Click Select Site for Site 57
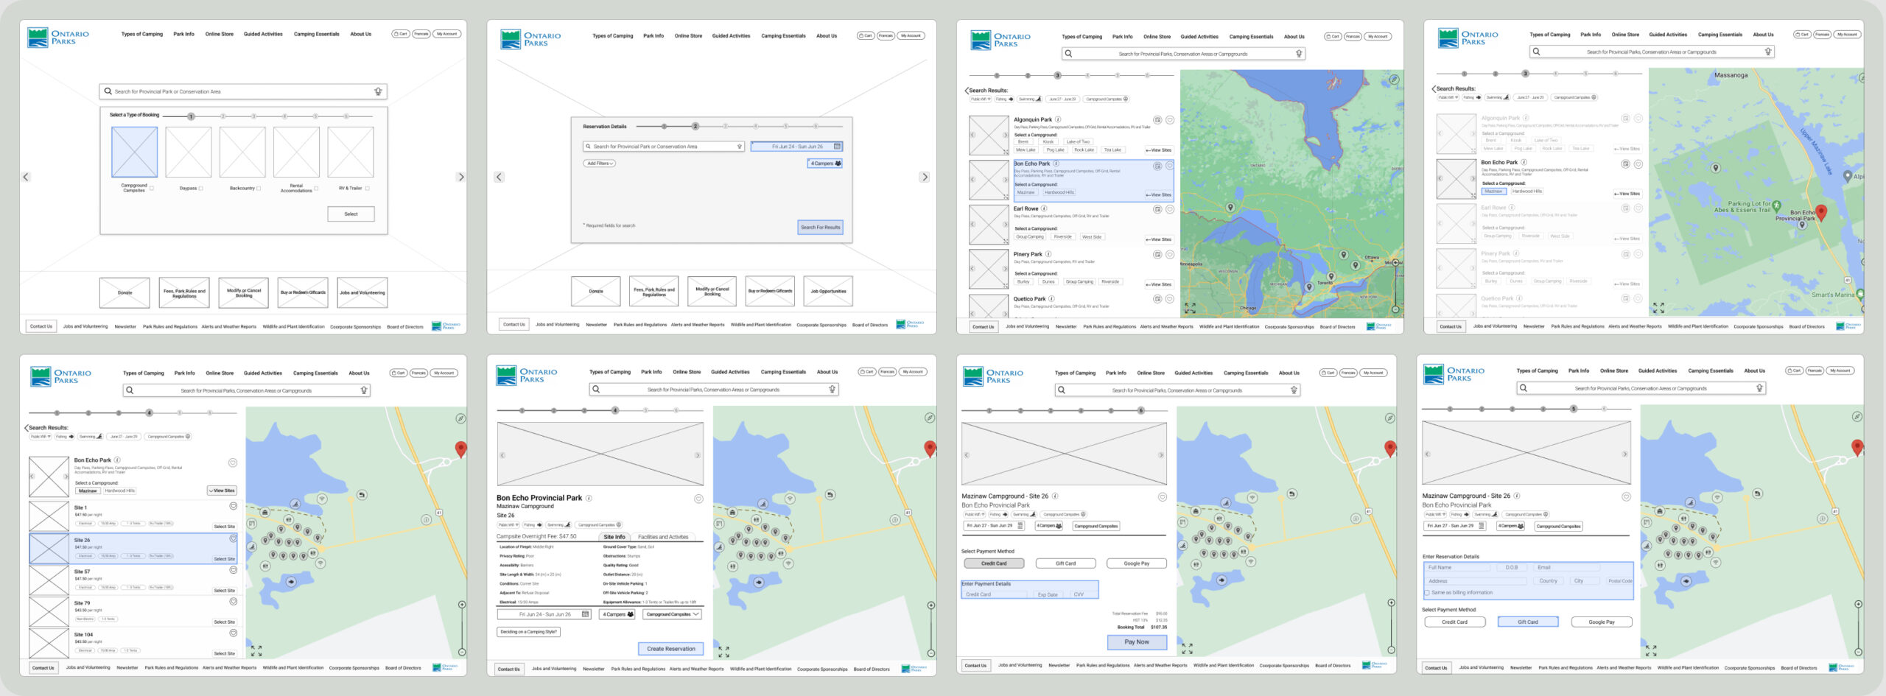 [225, 591]
